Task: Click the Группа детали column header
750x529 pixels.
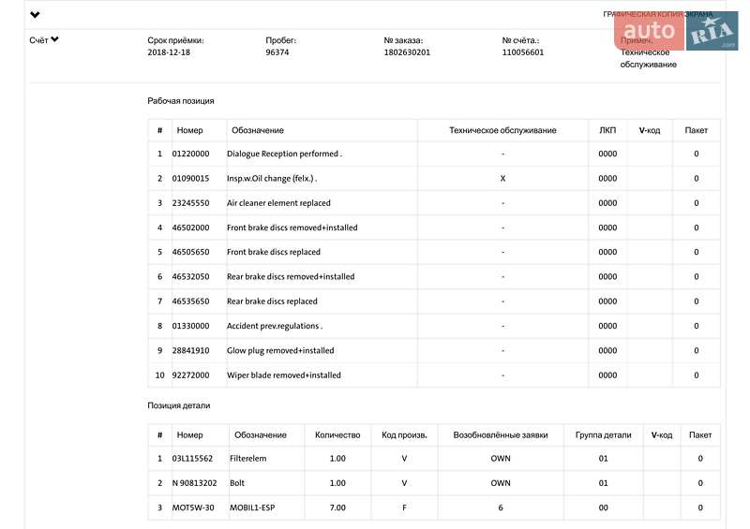Action: coord(603,434)
